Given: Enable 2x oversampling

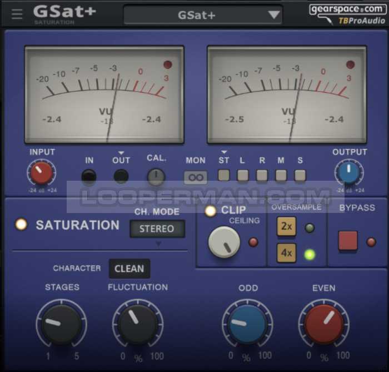Looking at the screenshot, I should pyautogui.click(x=286, y=227).
